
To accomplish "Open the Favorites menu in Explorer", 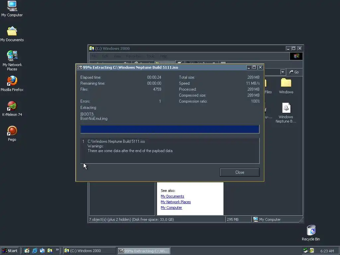I will [133, 56].
